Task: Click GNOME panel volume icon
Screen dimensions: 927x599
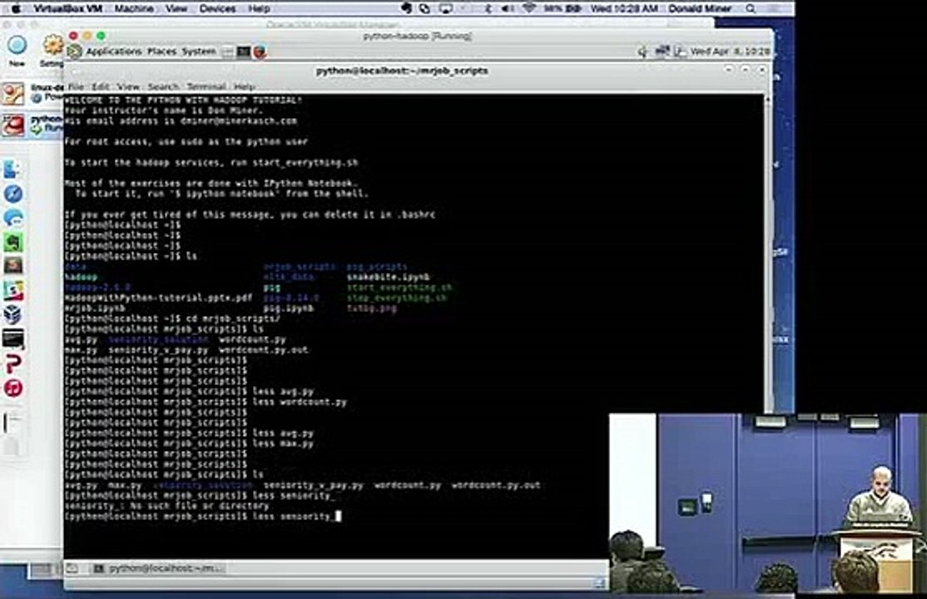Action: (x=642, y=52)
